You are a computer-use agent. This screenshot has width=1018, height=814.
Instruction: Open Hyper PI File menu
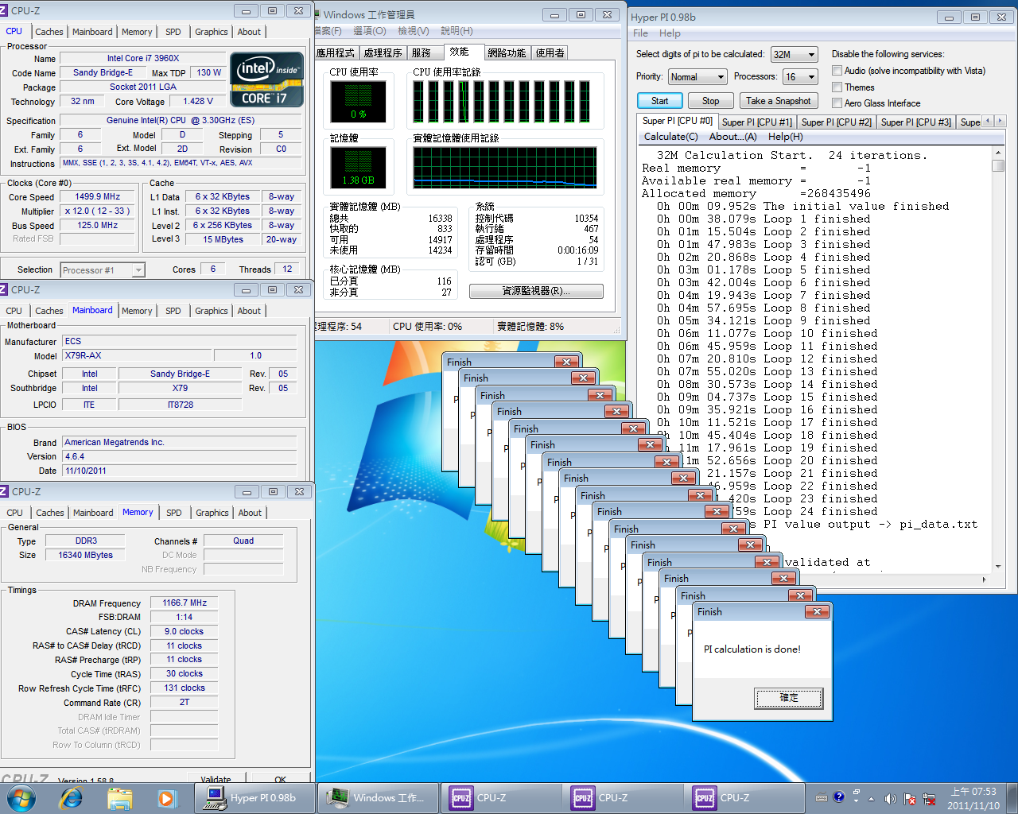click(x=640, y=33)
